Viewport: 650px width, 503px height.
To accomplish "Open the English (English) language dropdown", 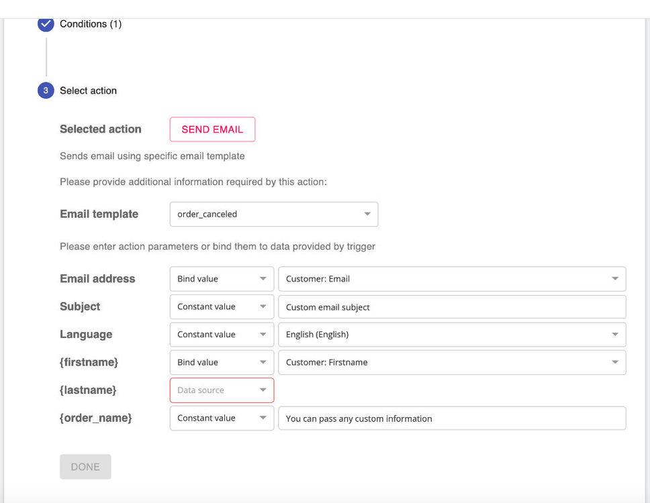I will [451, 335].
